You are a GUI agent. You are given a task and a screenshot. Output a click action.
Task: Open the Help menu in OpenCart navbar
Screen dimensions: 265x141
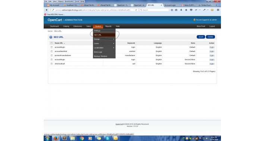coord(118,26)
